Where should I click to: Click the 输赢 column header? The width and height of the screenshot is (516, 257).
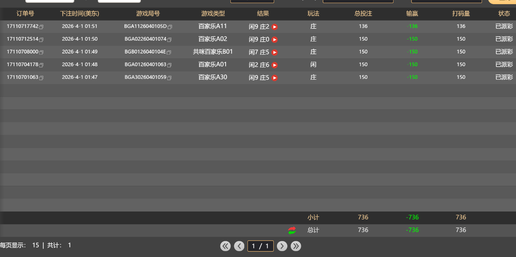[412, 14]
